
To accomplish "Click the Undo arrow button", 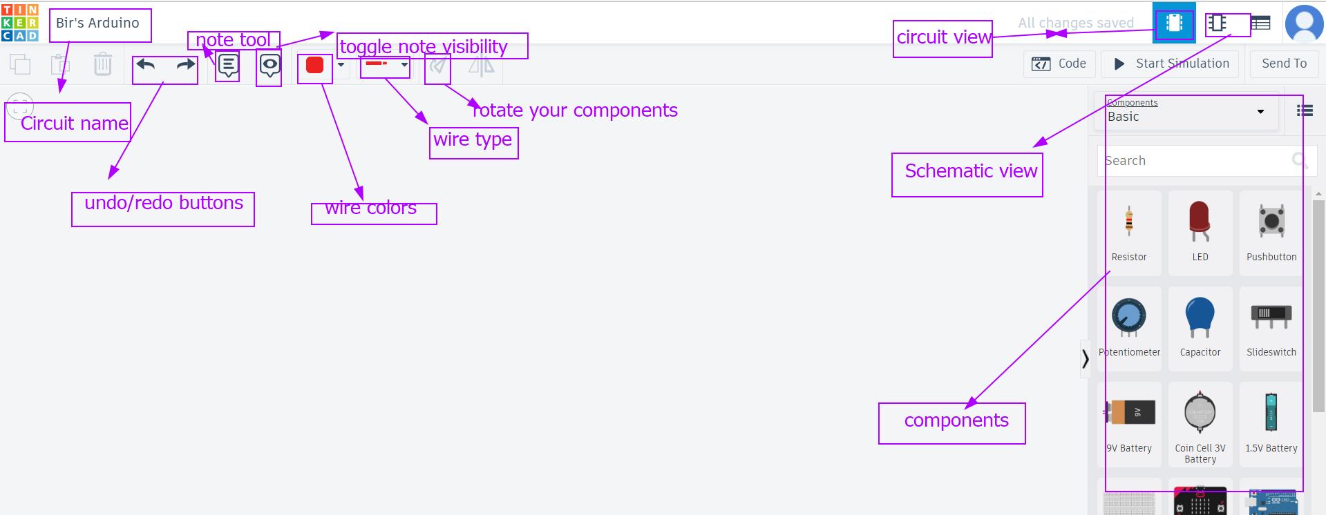I will pos(146,65).
